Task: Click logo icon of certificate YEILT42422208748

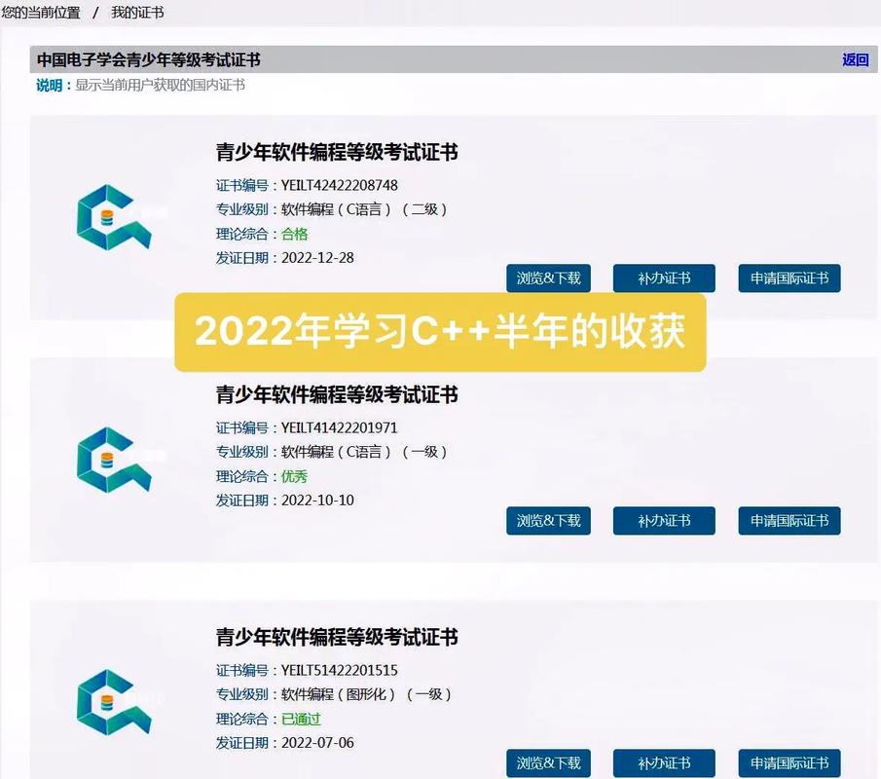Action: (114, 217)
